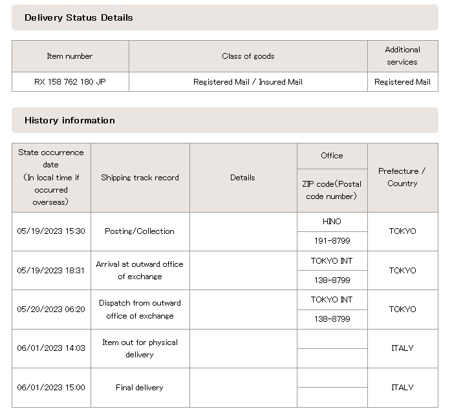Click Registered Mail / Insured Mail cell

point(248,82)
